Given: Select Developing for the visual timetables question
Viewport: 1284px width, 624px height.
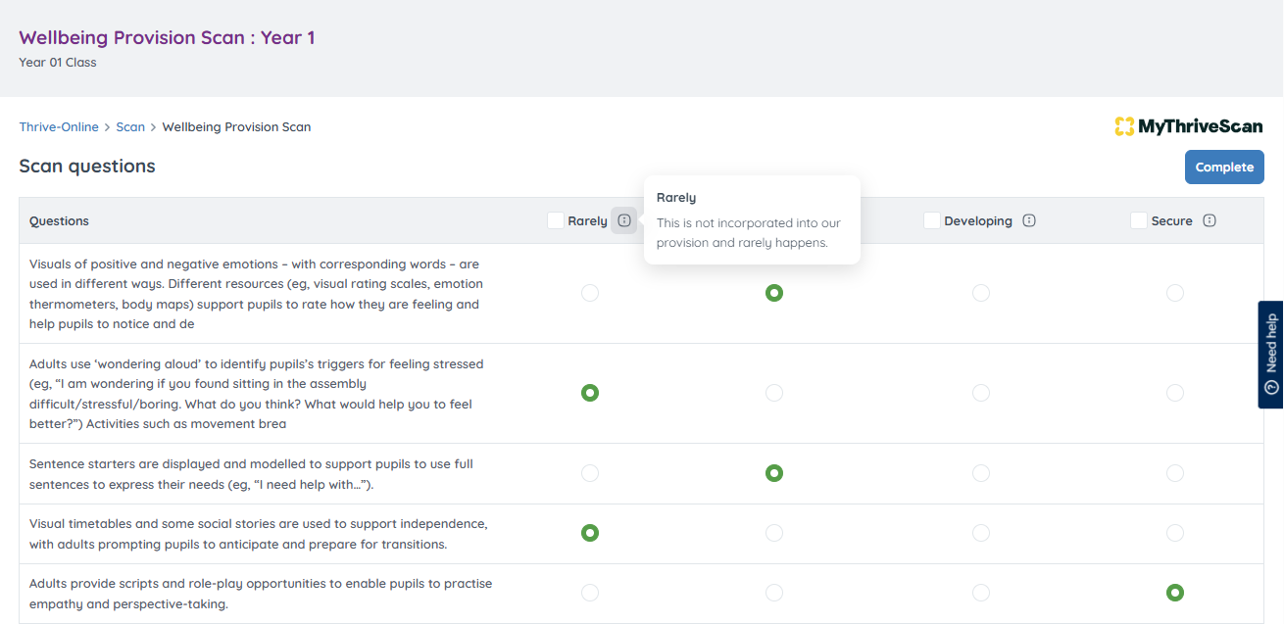Looking at the screenshot, I should pyautogui.click(x=981, y=533).
